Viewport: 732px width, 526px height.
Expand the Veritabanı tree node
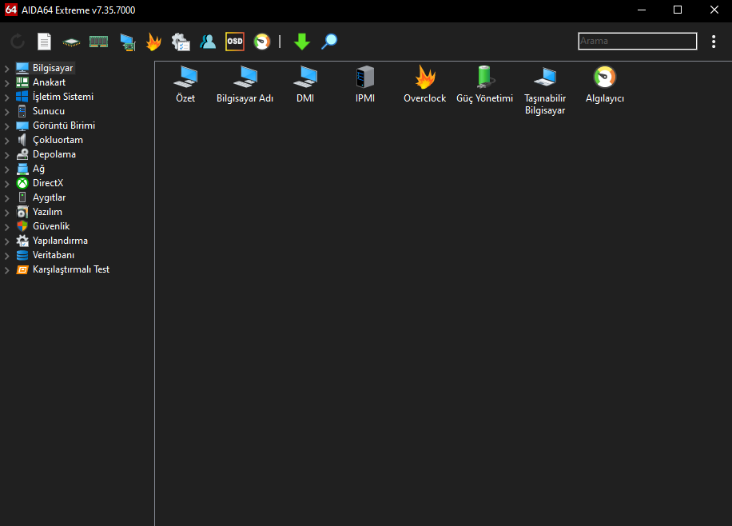(7, 256)
